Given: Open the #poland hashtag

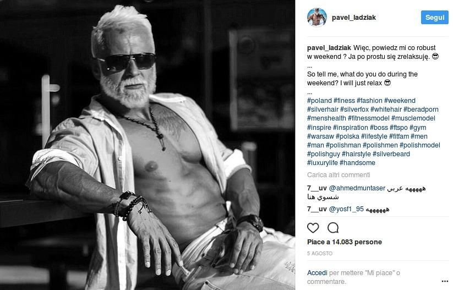Looking at the screenshot, I should coord(319,101).
